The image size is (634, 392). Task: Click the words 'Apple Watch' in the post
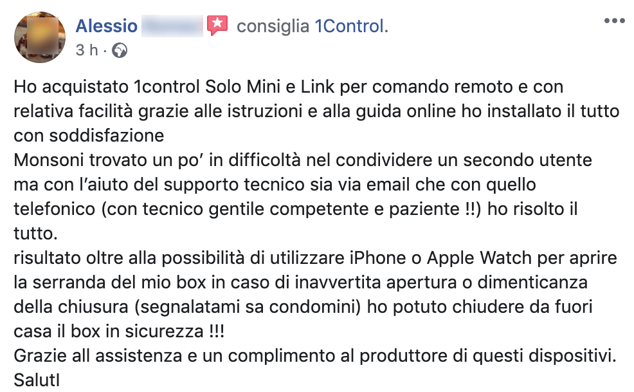tap(479, 258)
